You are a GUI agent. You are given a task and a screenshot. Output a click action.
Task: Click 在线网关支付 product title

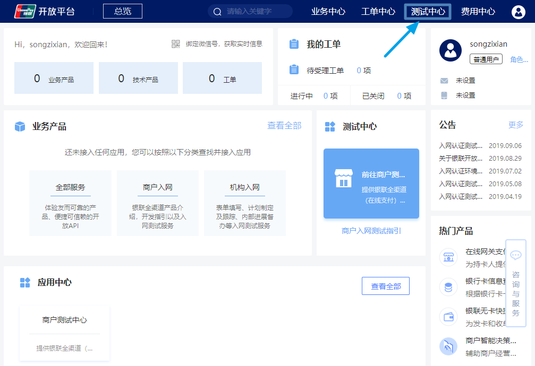(x=486, y=251)
